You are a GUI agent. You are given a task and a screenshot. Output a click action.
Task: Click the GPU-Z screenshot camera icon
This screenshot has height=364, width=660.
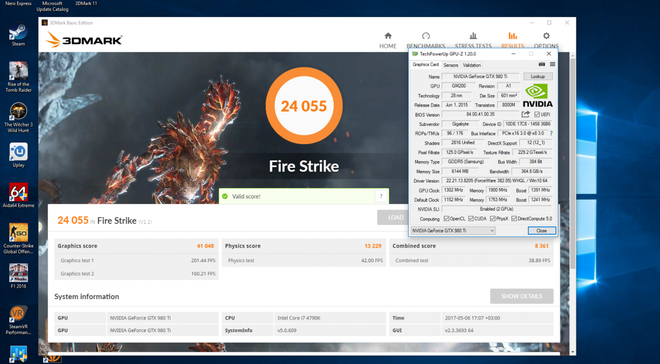[541, 64]
